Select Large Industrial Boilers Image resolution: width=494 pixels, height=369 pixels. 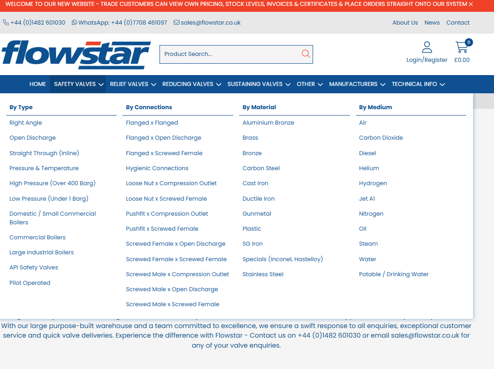(41, 253)
